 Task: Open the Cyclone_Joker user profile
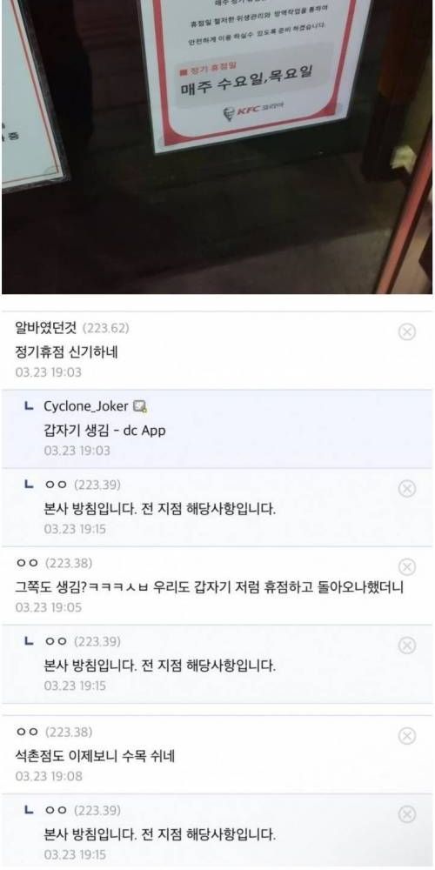[x=85, y=406]
